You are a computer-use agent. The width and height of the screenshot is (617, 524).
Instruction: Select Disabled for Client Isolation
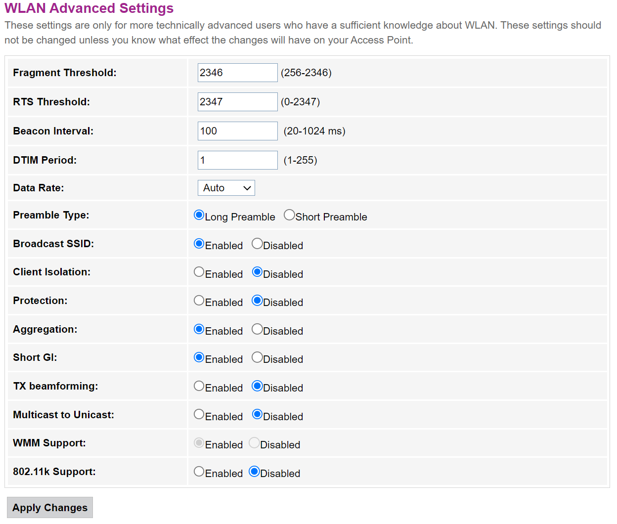pyautogui.click(x=257, y=272)
